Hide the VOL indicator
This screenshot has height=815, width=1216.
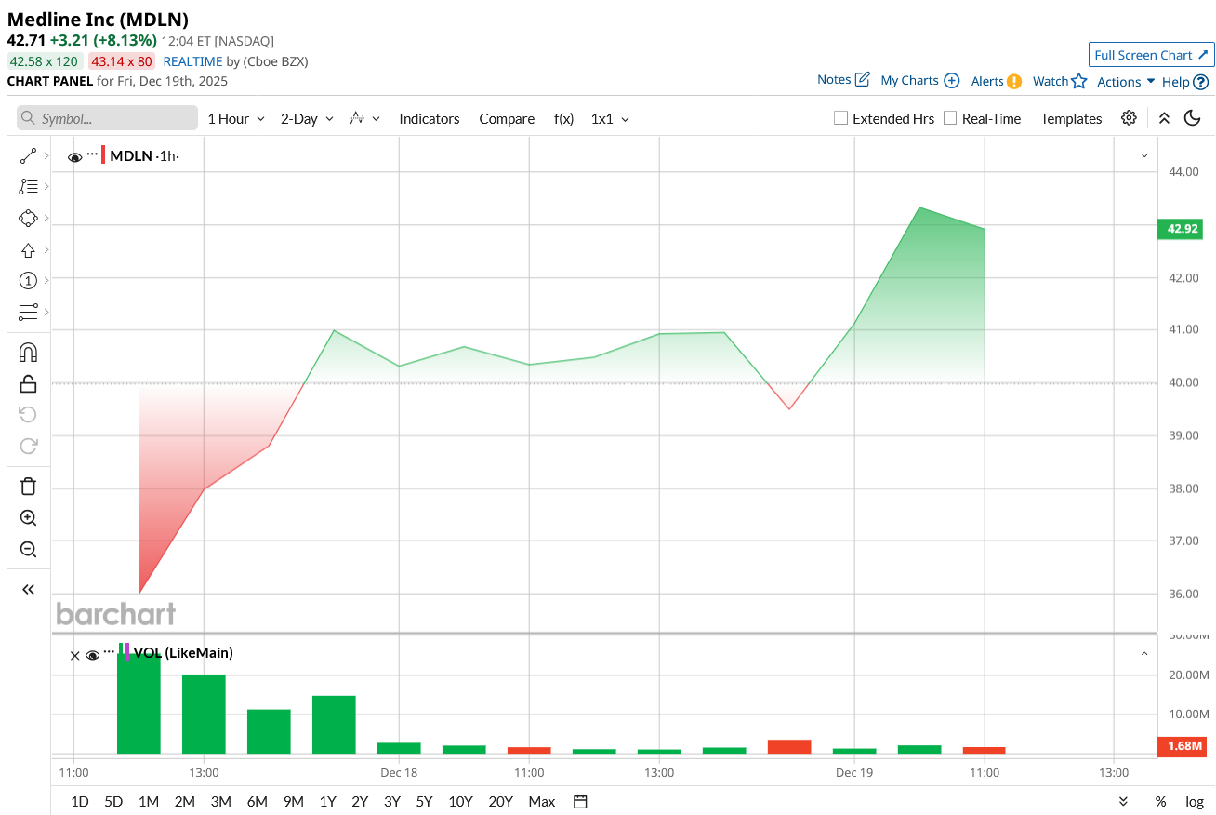click(92, 655)
